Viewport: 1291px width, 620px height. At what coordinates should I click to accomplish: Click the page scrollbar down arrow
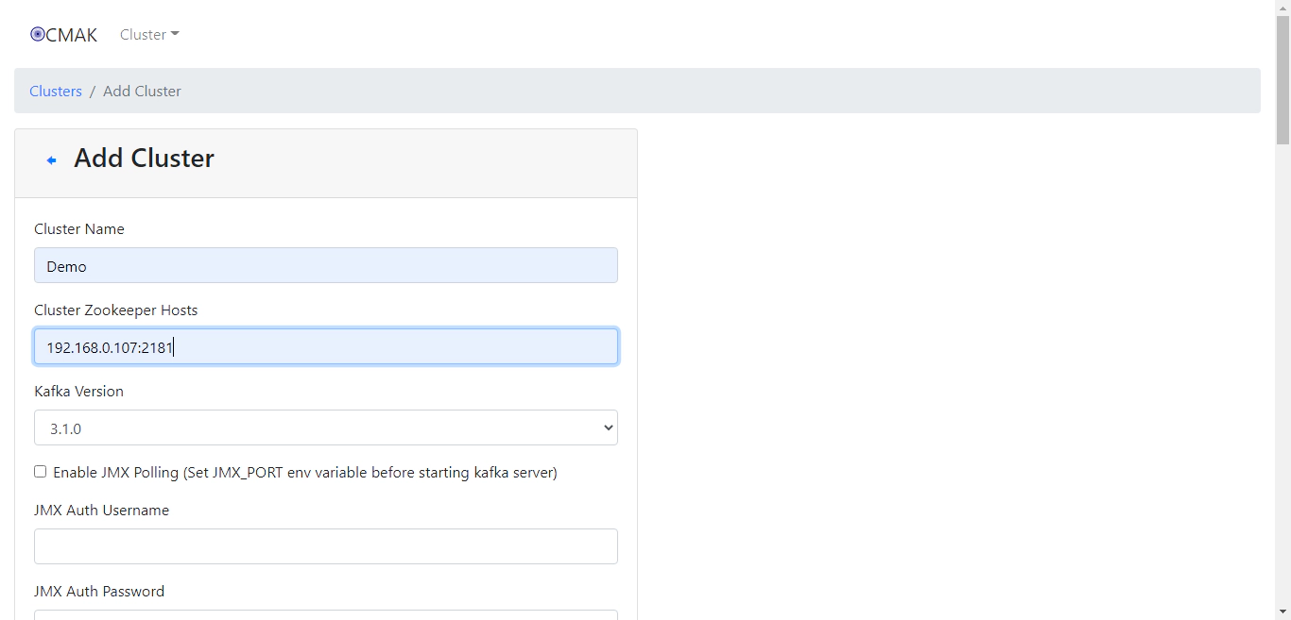(x=1282, y=612)
